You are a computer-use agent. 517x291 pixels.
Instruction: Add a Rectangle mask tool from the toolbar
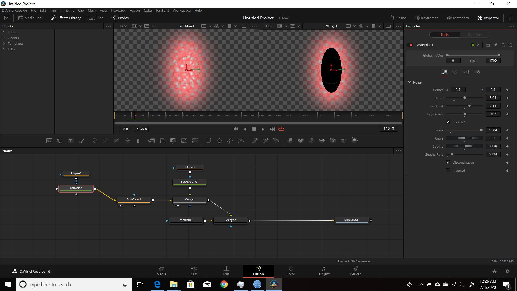209,141
